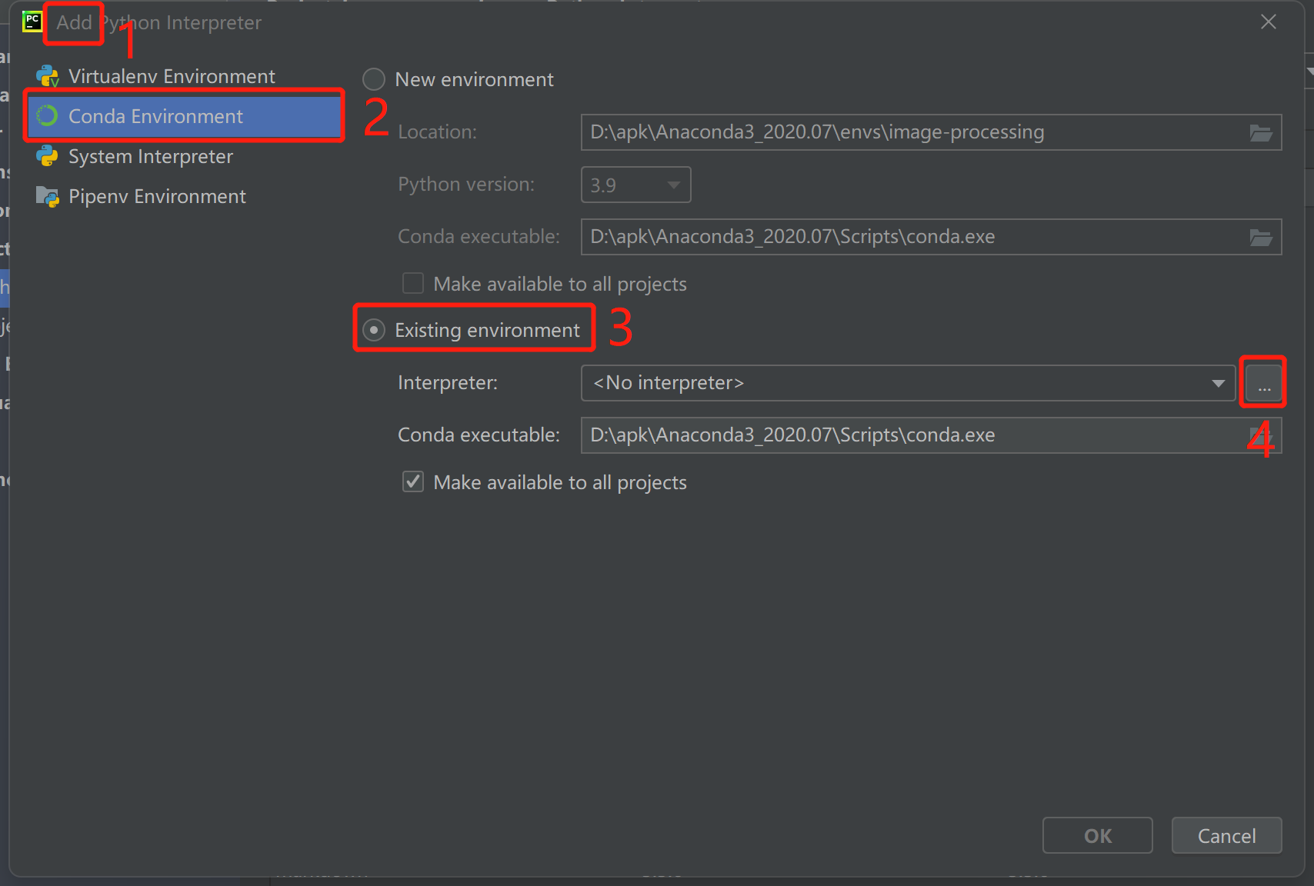Click the Location: label
Image resolution: width=1314 pixels, height=886 pixels.
pyautogui.click(x=437, y=132)
